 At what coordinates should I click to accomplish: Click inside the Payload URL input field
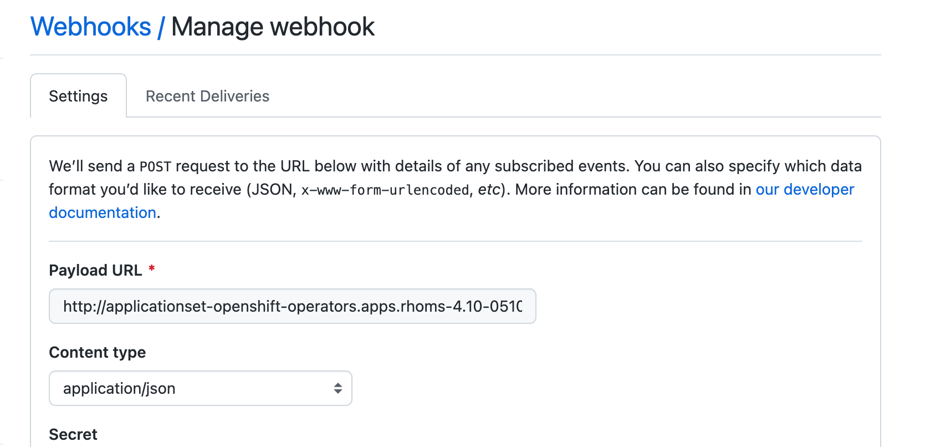point(293,306)
